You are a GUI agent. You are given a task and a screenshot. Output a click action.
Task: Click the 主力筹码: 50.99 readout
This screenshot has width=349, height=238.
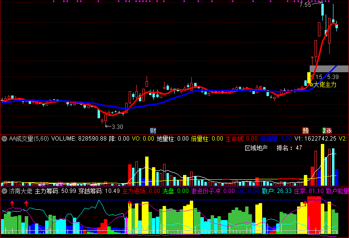[x=55, y=191]
